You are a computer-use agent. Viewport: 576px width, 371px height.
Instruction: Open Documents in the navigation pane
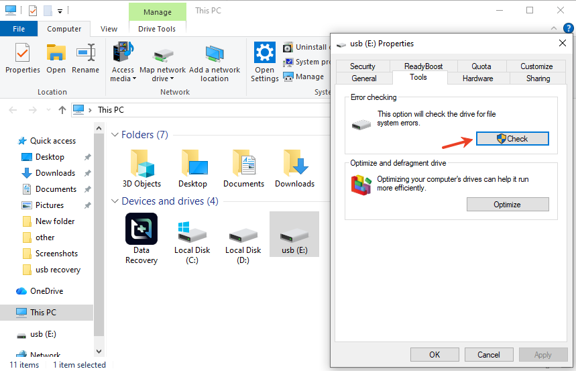[x=56, y=189]
